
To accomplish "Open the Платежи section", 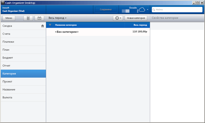I will click(x=23, y=42).
